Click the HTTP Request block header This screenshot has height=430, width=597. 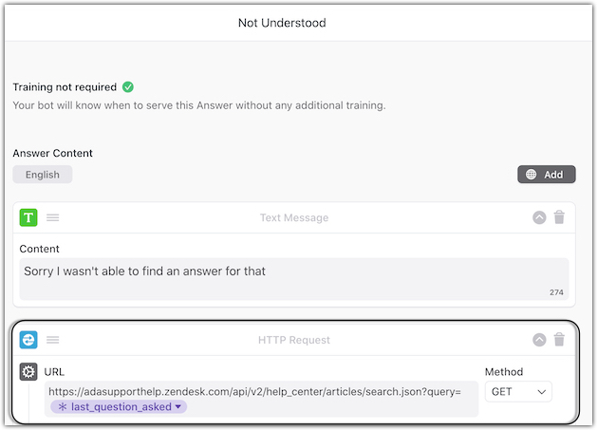click(294, 340)
